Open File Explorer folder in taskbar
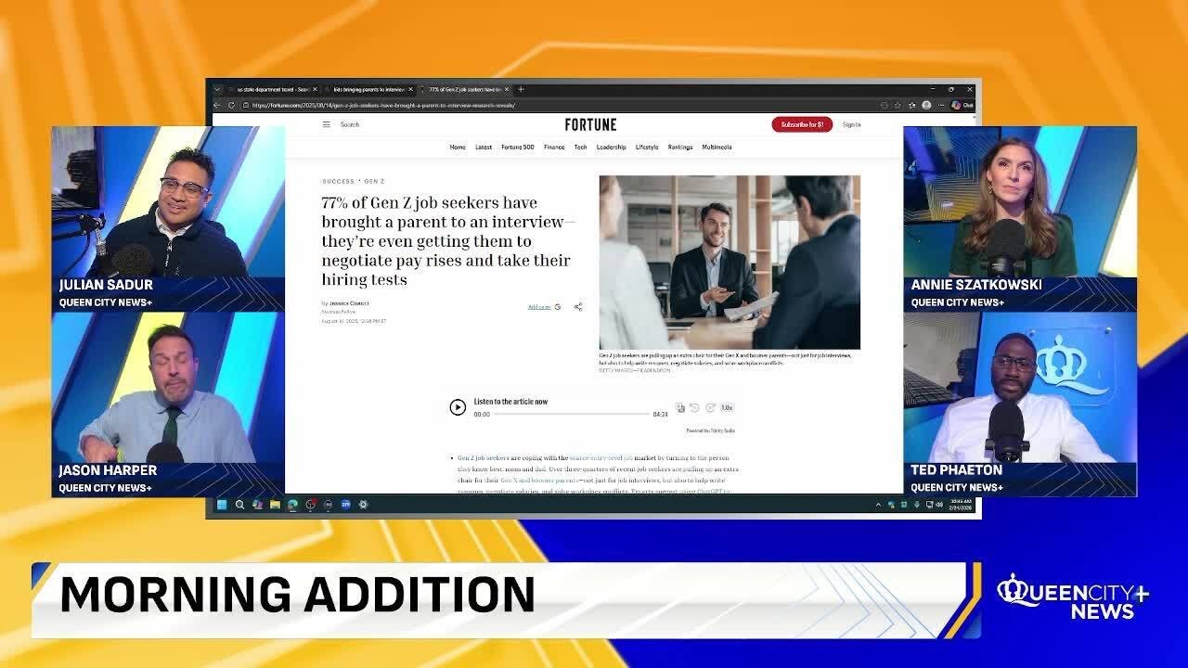The image size is (1188, 668). [275, 505]
